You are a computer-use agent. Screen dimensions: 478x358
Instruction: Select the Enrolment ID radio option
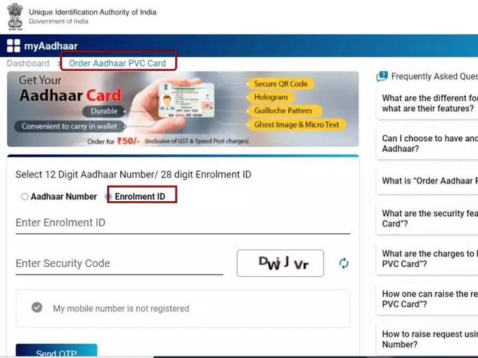[108, 196]
